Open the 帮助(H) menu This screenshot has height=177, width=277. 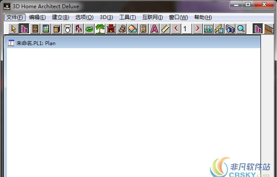pyautogui.click(x=203, y=17)
